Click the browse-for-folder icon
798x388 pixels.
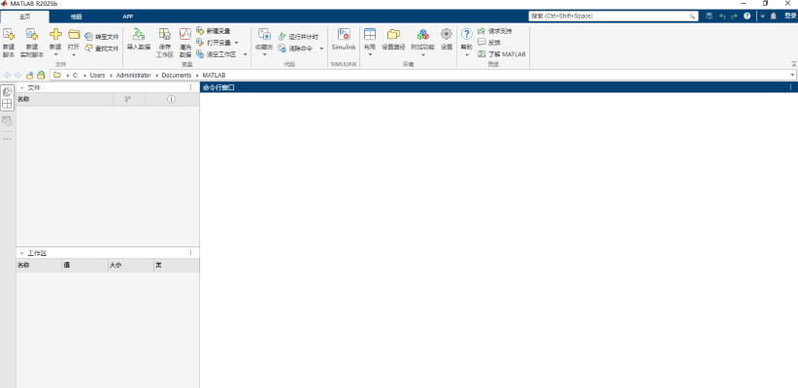click(x=41, y=75)
